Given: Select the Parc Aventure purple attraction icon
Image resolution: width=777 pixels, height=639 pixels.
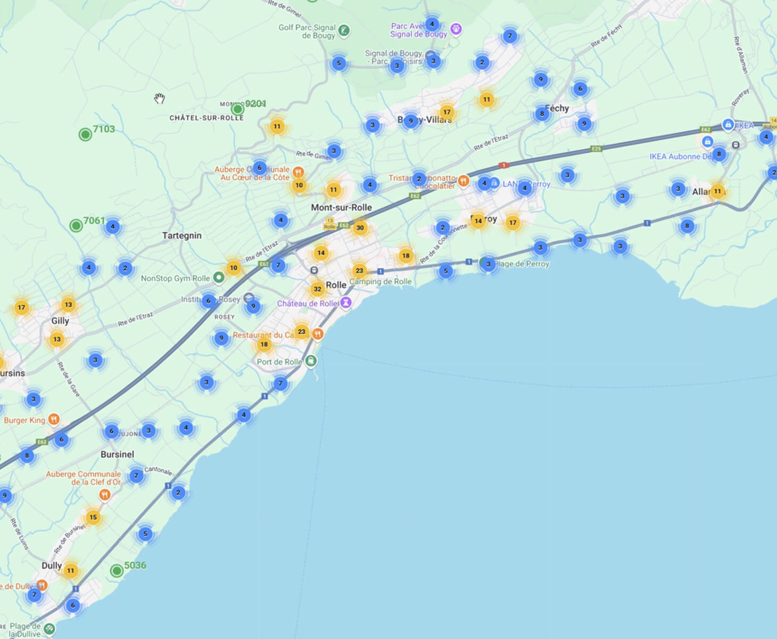Looking at the screenshot, I should (456, 29).
